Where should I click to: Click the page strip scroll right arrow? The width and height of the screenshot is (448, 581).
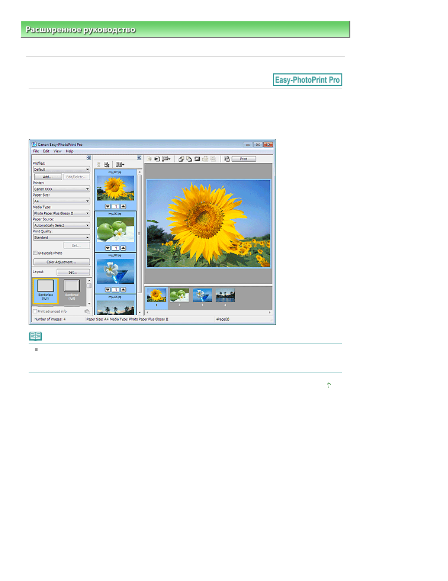tap(270, 312)
